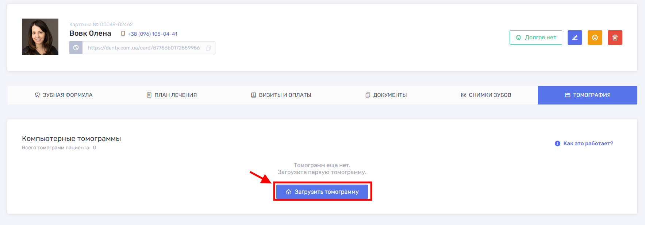645x225 pixels.
Task: Click the orange smiley face icon
Action: click(595, 37)
